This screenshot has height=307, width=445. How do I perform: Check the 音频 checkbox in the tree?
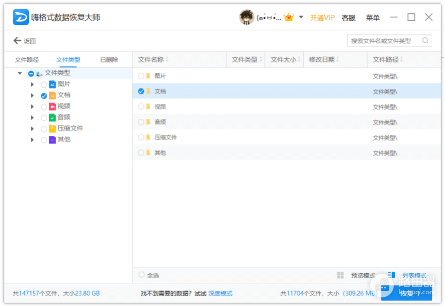pos(44,118)
